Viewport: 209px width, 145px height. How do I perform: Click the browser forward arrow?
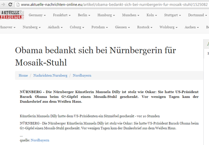click(x=3, y=5)
